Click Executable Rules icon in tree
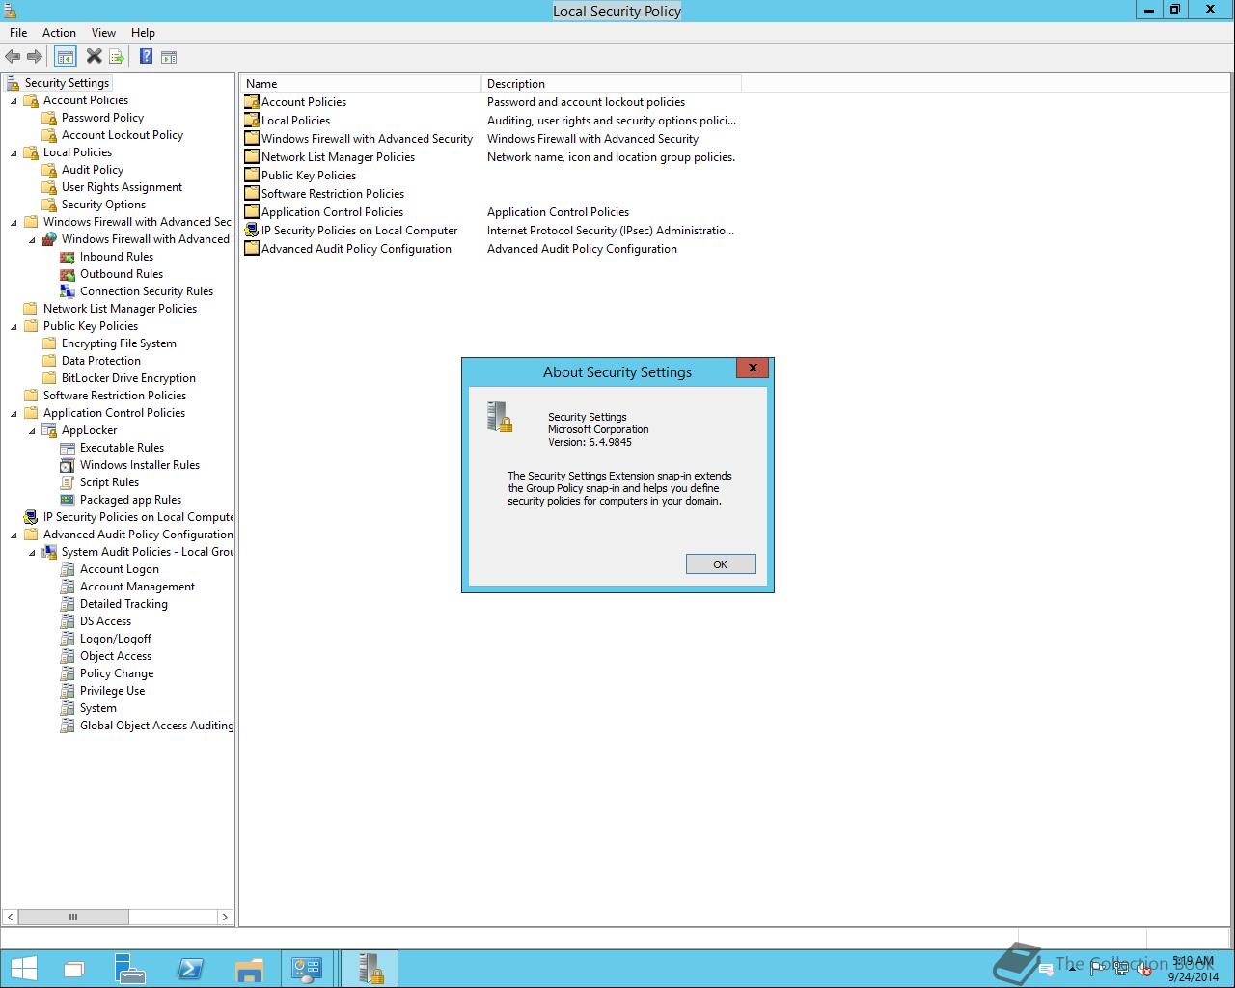 coord(68,448)
